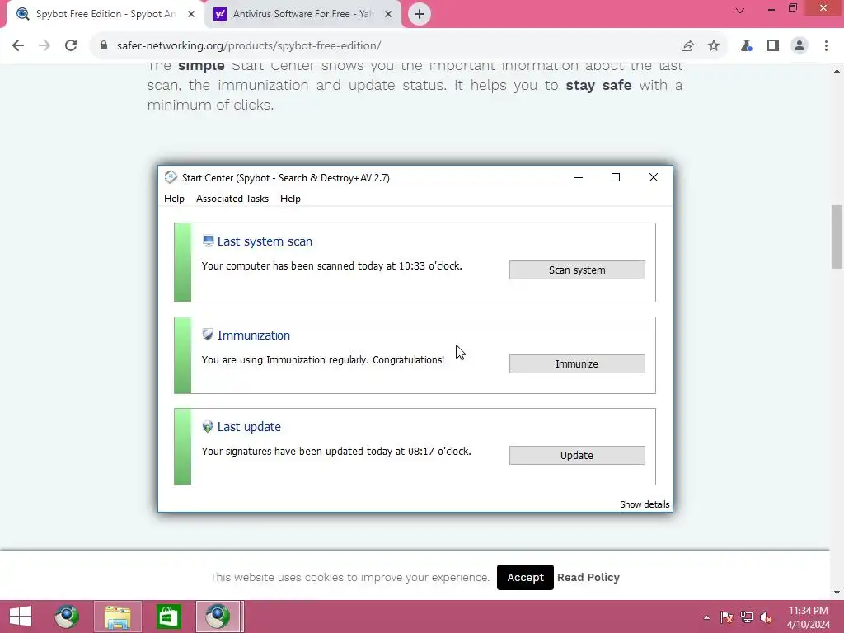Click the network tray icon
The image size is (844, 633).
pos(747,617)
